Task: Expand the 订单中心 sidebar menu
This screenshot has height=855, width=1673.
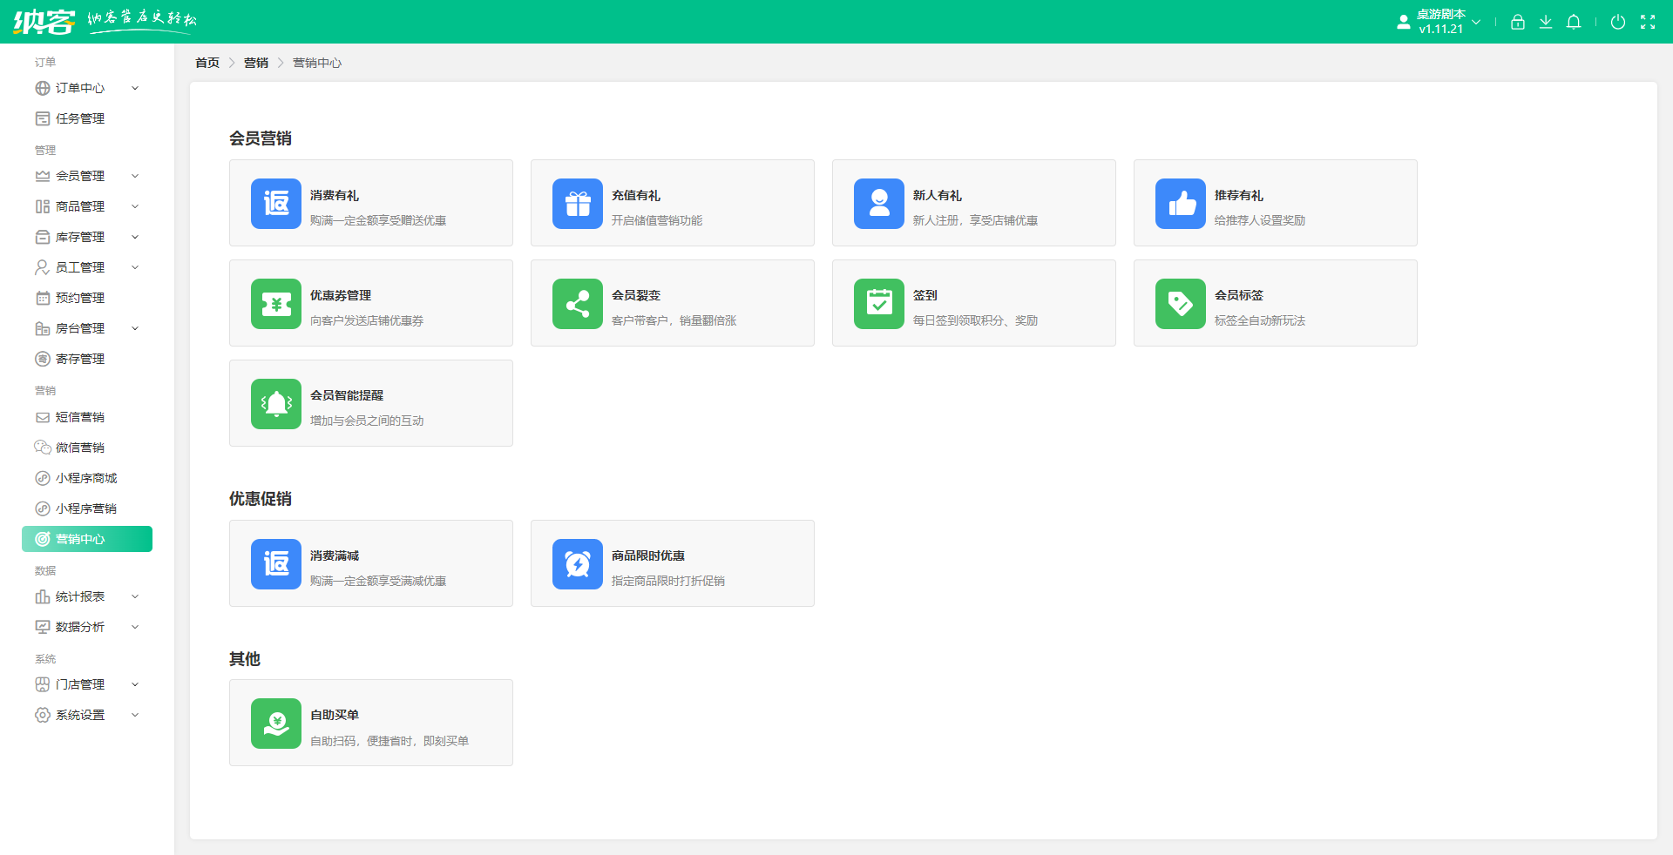Action: [85, 88]
